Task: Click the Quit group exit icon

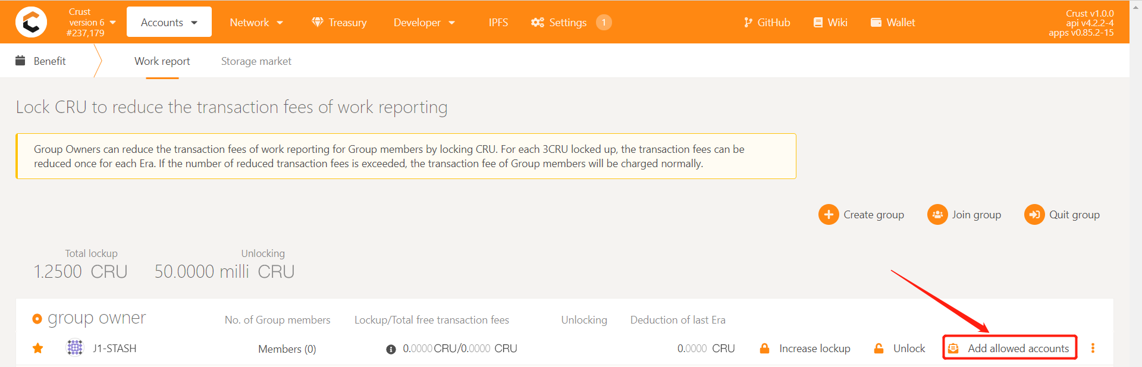Action: tap(1034, 214)
